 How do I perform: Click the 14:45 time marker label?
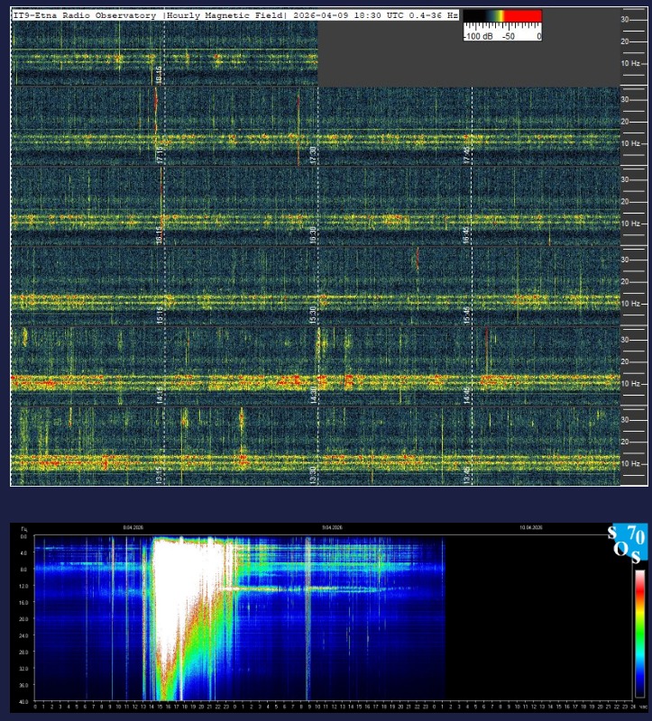[x=467, y=395]
